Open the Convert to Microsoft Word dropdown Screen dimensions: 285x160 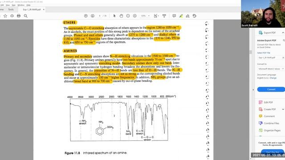click(x=271, y=69)
